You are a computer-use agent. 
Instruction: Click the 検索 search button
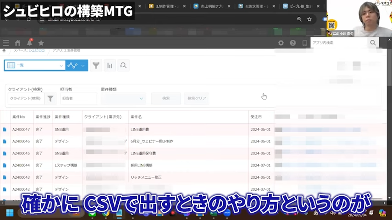point(165,98)
